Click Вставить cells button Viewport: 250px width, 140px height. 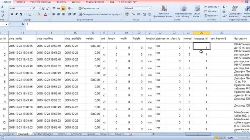click(211, 7)
